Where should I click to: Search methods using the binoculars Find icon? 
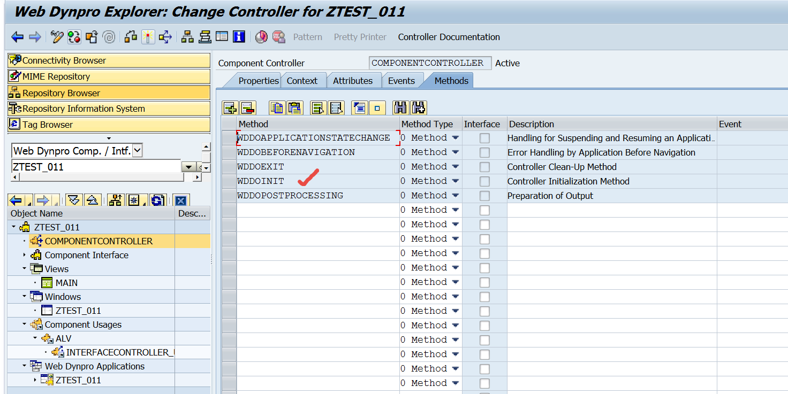click(400, 107)
